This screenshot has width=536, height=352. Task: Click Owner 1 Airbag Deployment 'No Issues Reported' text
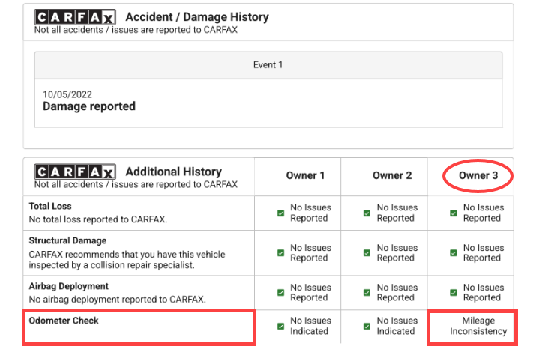pos(310,293)
